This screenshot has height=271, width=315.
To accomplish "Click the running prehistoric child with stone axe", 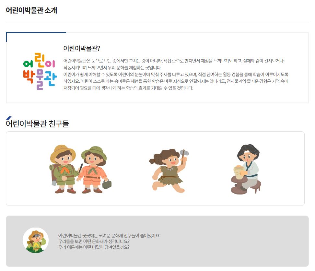I will point(169,171).
